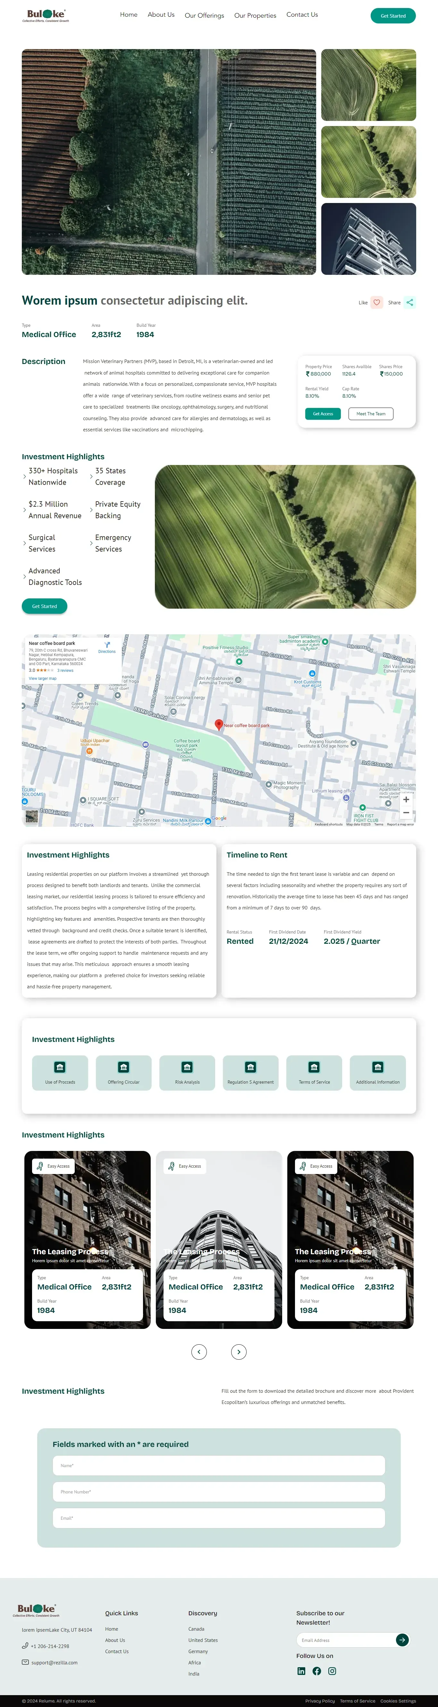The width and height of the screenshot is (438, 1707).
Task: Open the Use of Proceeds document icon
Action: (x=60, y=1067)
